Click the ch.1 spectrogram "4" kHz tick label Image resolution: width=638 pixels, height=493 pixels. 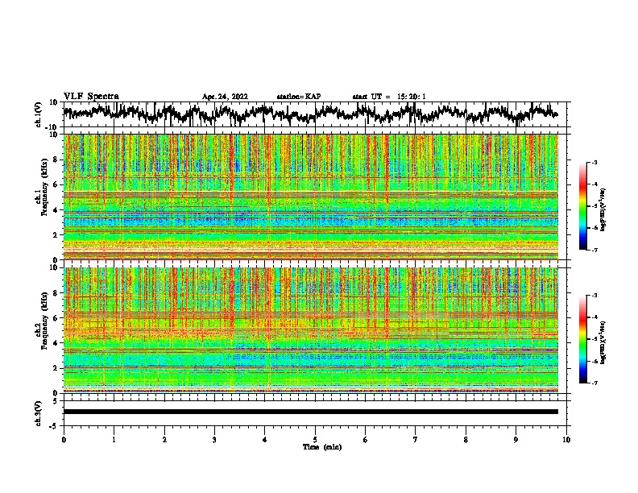click(56, 210)
